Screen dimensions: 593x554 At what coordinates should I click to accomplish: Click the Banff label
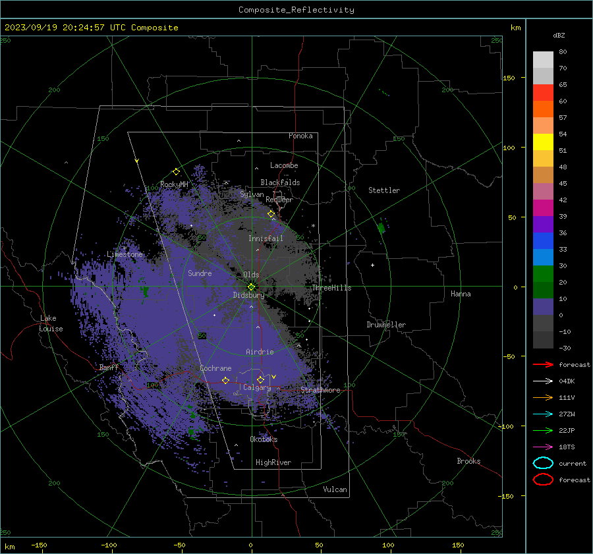(109, 367)
